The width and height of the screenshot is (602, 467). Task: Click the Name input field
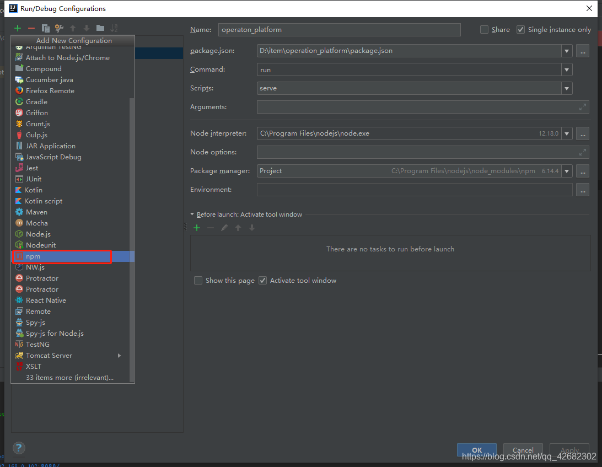(340, 30)
